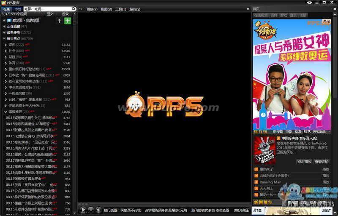
Task: Open the 播放(P) menu
Action: click(x=92, y=9)
